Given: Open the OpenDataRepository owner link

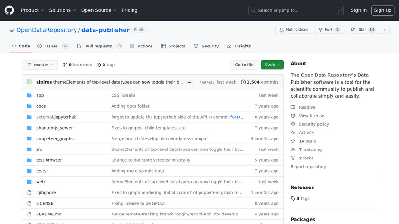Looking at the screenshot, I should click(47, 30).
